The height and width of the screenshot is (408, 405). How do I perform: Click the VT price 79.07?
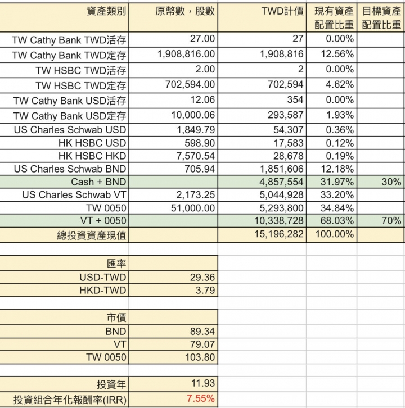173,344
